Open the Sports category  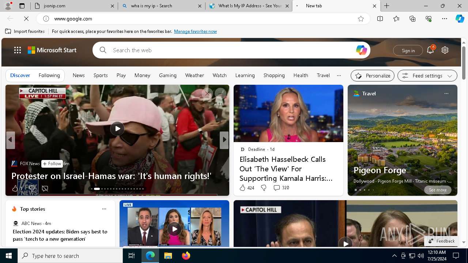pos(101,75)
